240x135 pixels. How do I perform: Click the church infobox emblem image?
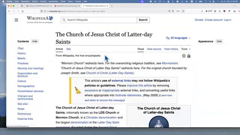tap(159, 121)
